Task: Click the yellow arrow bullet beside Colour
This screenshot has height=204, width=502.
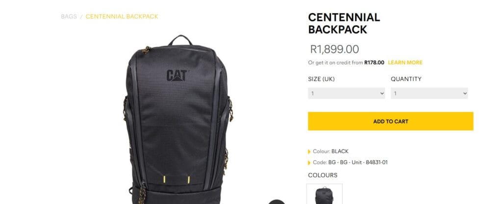Action: click(309, 152)
